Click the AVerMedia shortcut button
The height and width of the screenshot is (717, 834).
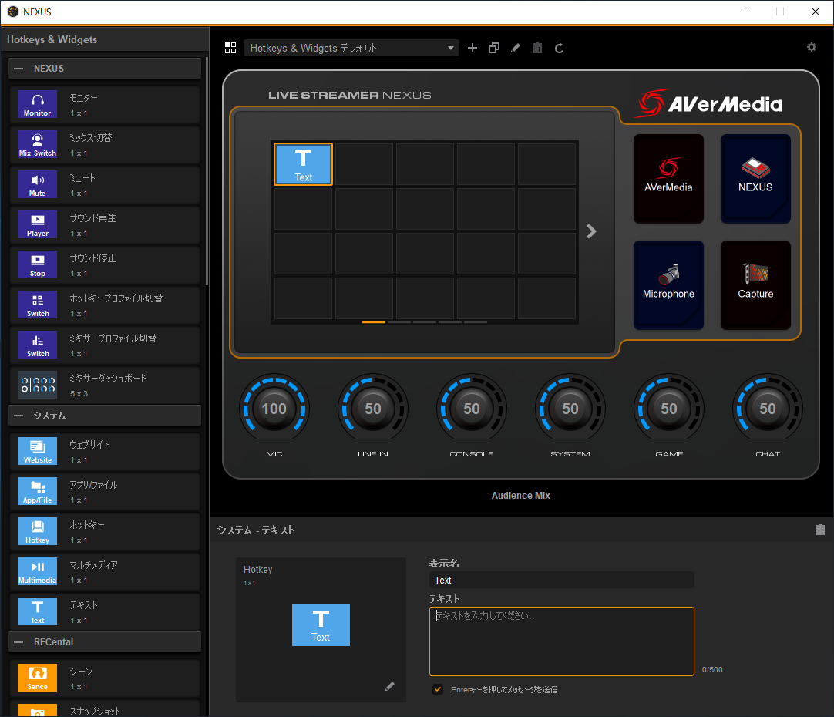click(x=668, y=179)
